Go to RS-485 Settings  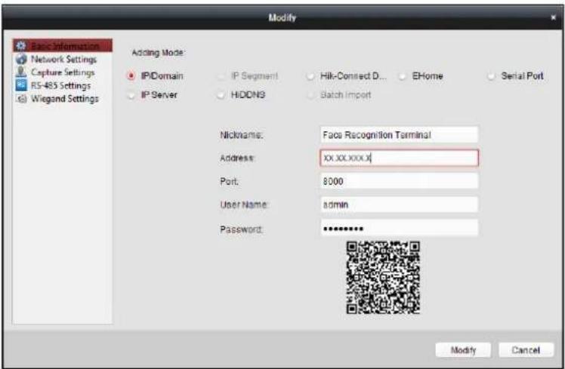[60, 86]
